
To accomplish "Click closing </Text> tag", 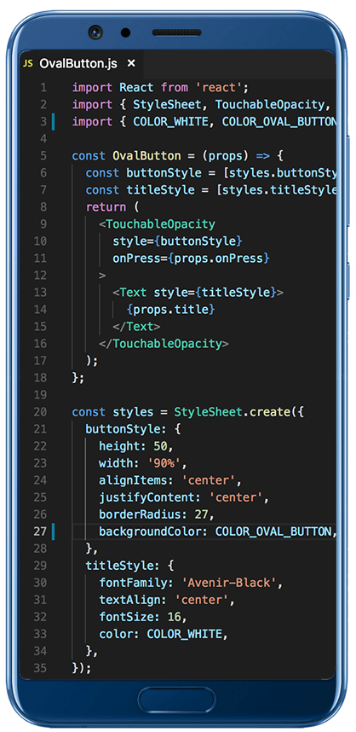I will (136, 326).
